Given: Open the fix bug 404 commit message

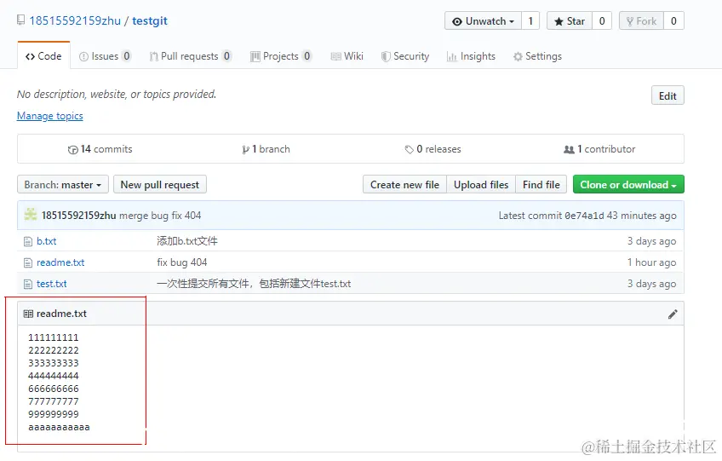Looking at the screenshot, I should tap(182, 262).
